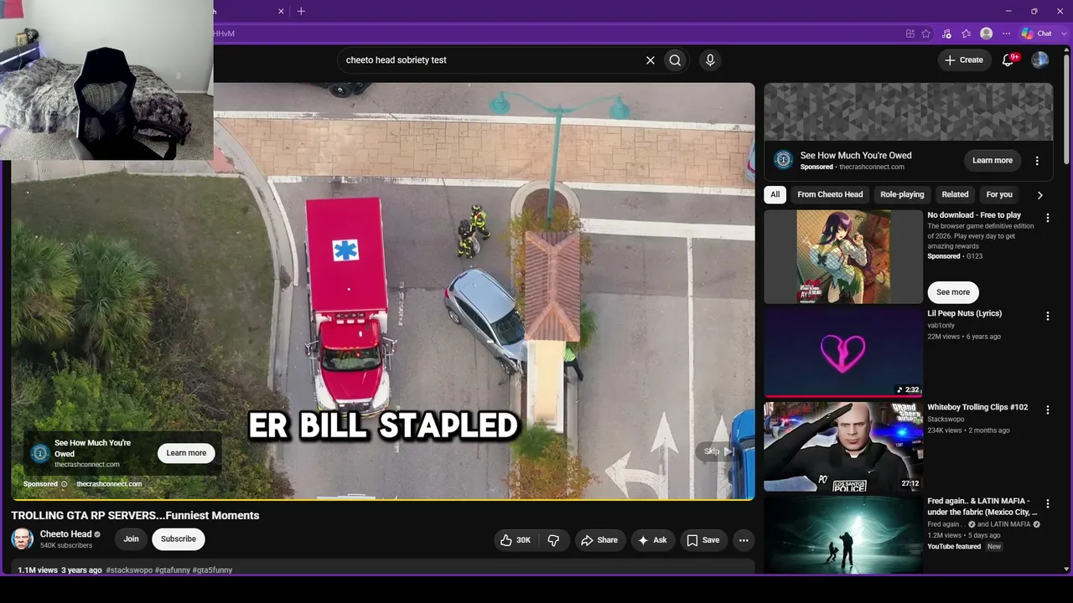This screenshot has height=603, width=1073.
Task: Click the Sponsored info icon
Action: (64, 484)
